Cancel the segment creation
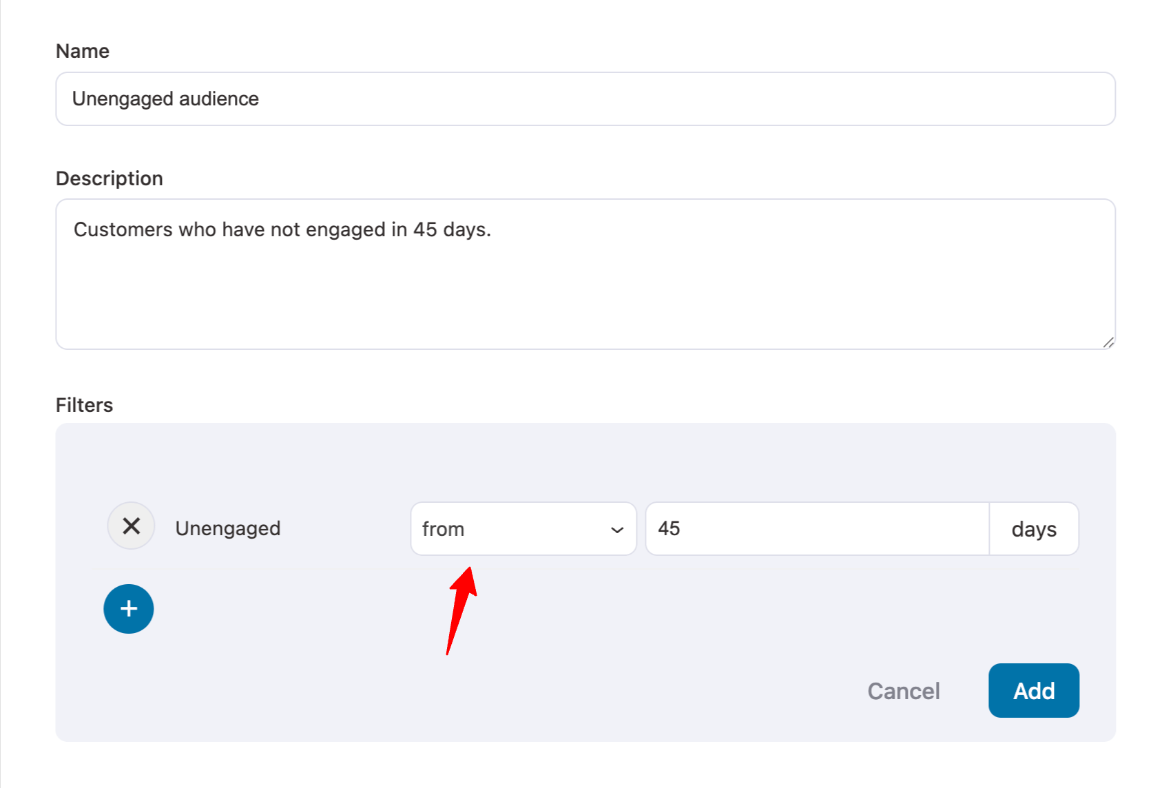 (x=903, y=691)
